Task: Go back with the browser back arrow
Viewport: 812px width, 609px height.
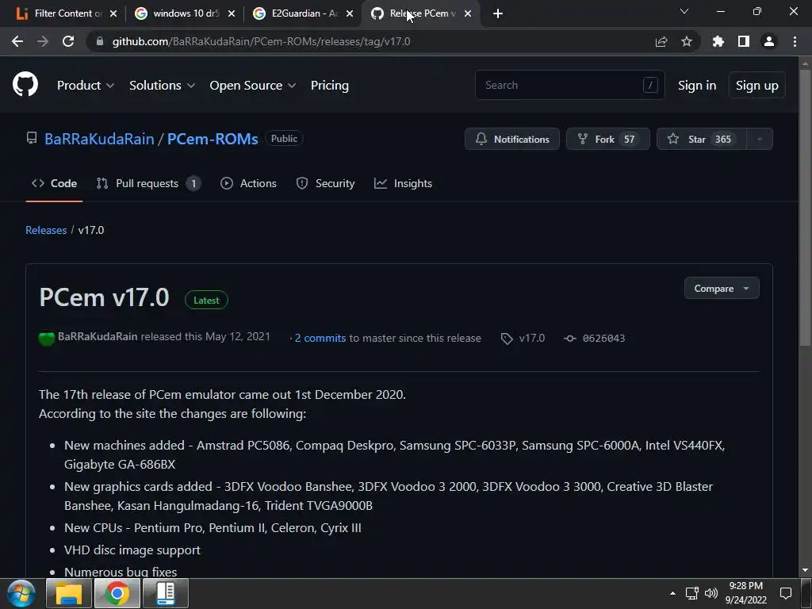Action: (17, 41)
